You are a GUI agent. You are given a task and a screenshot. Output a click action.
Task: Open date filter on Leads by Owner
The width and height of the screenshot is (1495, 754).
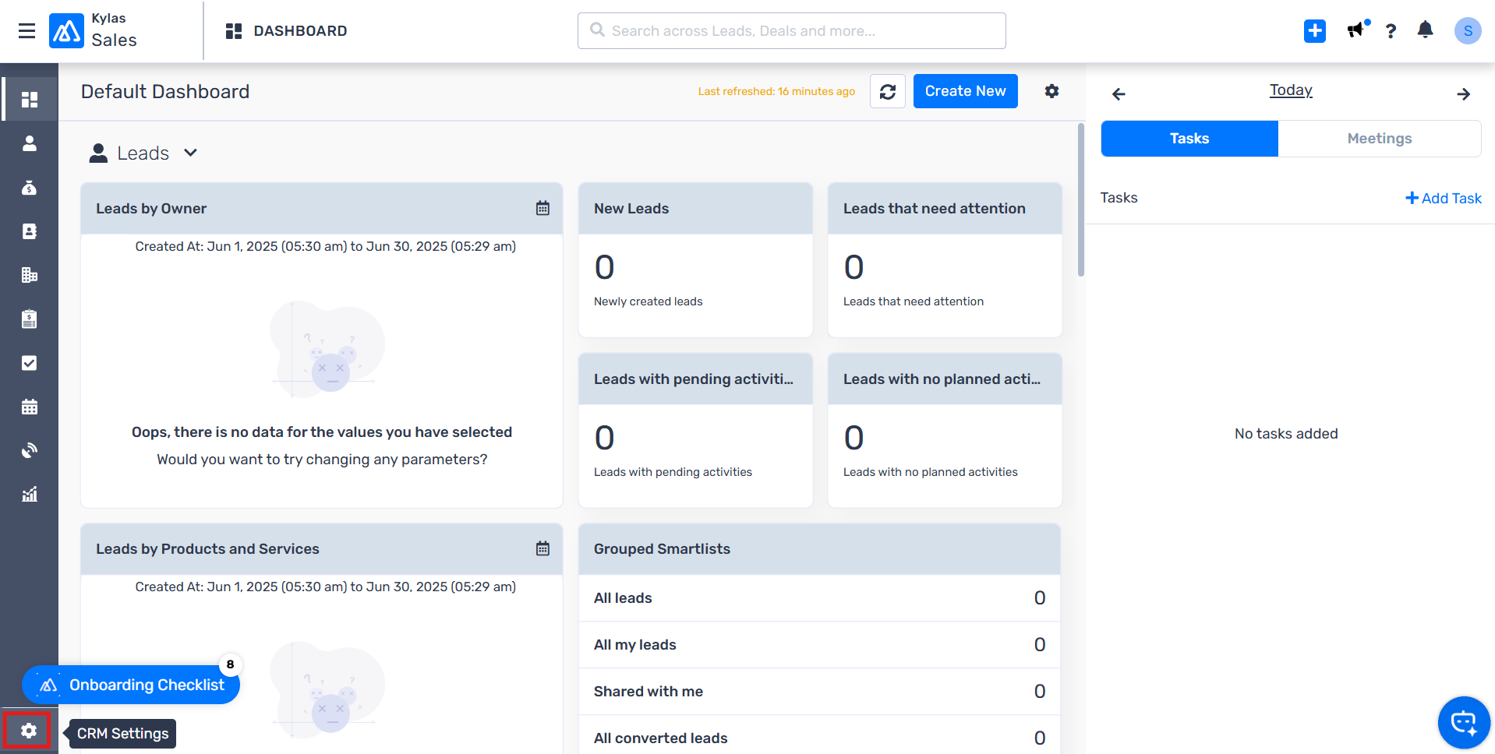pos(543,208)
